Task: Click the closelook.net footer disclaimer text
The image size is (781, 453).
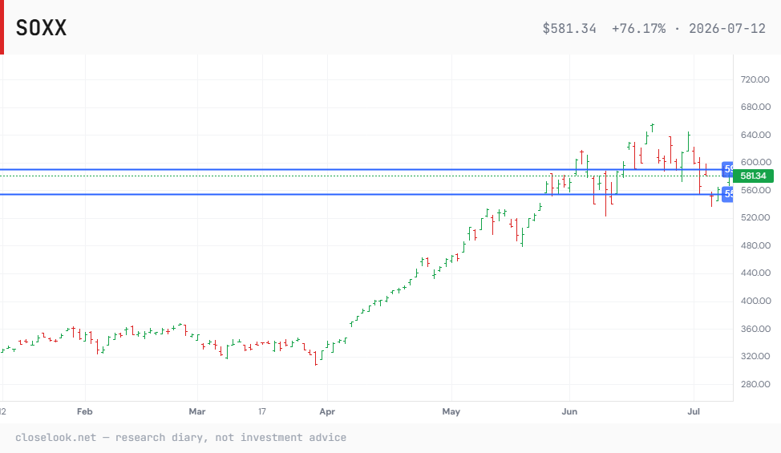Action: click(x=180, y=438)
